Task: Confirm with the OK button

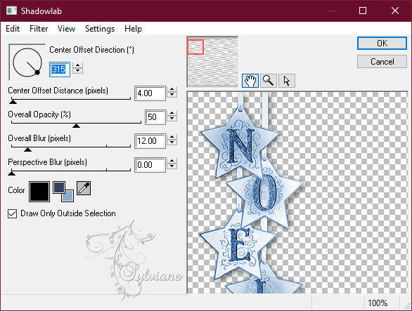Action: click(x=382, y=43)
